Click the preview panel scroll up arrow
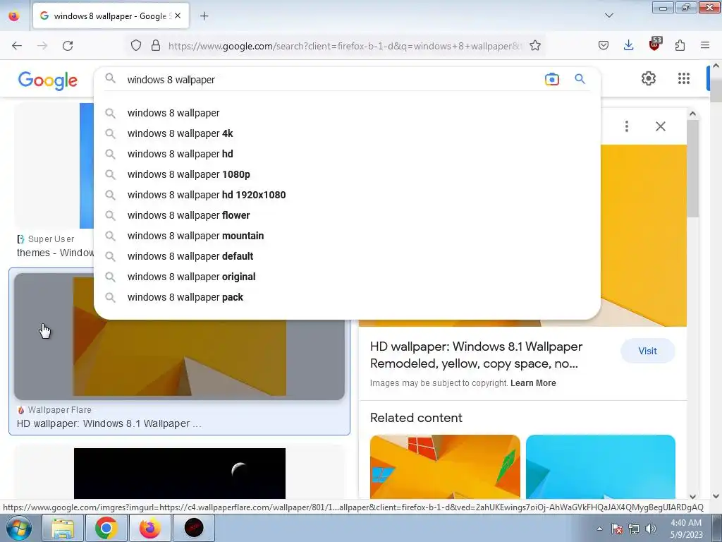Viewport: 722px width, 542px height. tap(692, 114)
